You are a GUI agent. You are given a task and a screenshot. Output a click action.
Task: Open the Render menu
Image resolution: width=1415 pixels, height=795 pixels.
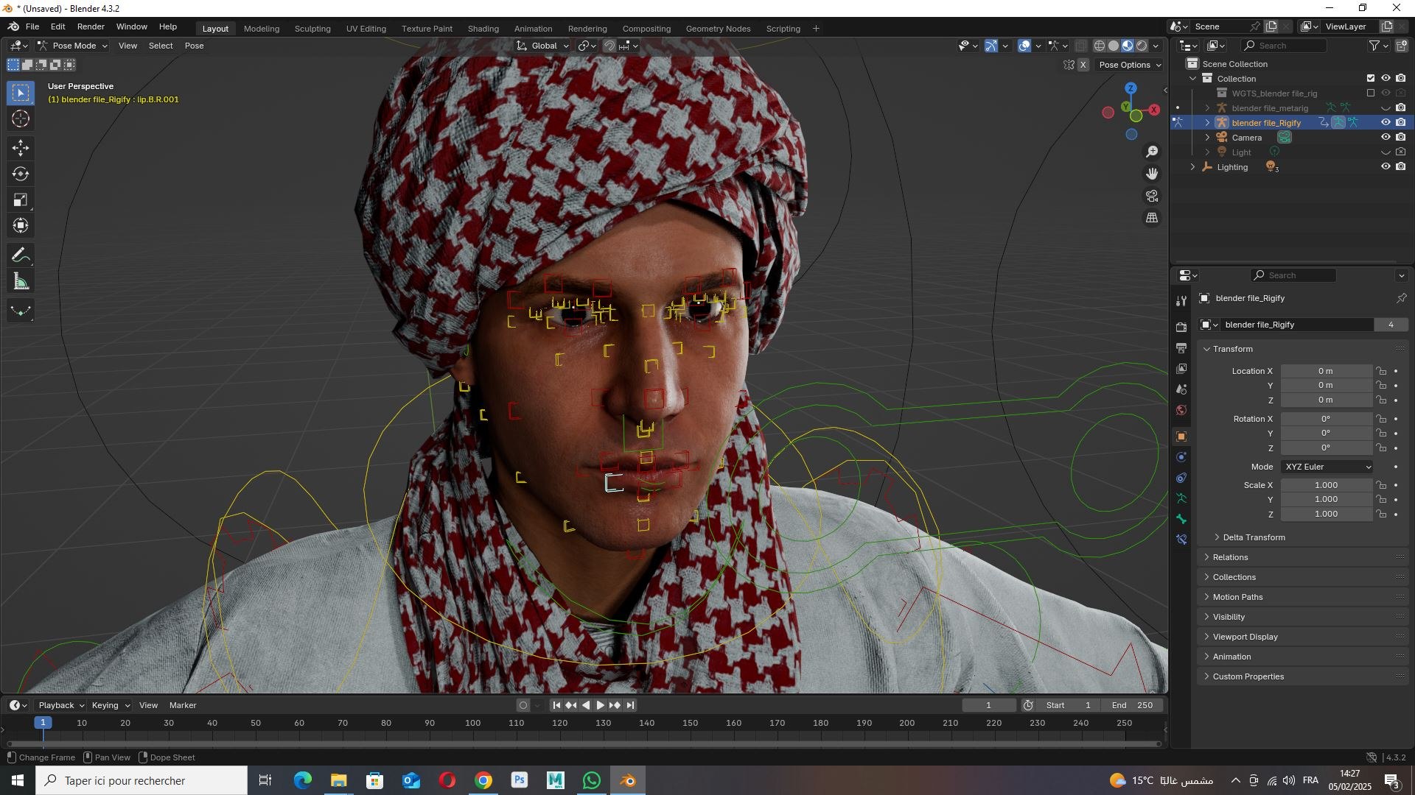pos(91,26)
